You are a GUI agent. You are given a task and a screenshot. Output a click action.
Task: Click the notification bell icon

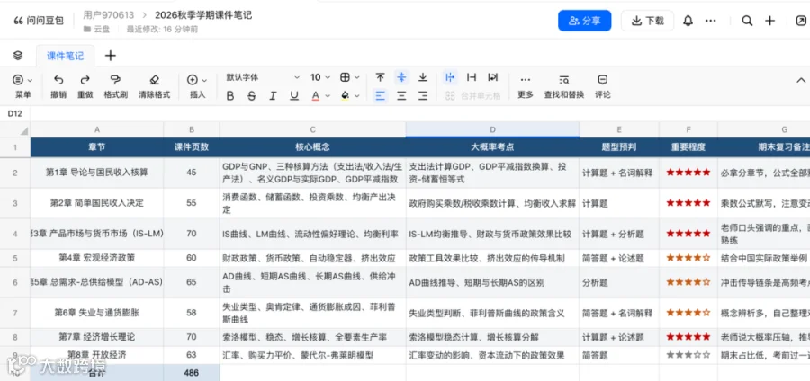688,21
